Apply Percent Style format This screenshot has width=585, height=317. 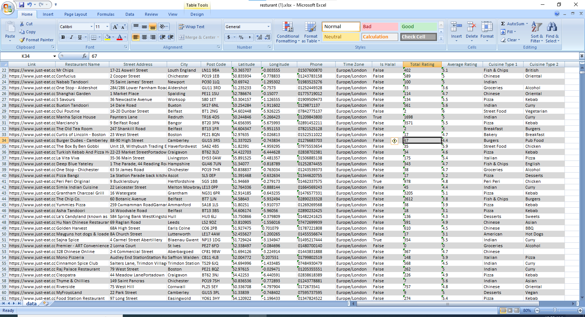241,37
